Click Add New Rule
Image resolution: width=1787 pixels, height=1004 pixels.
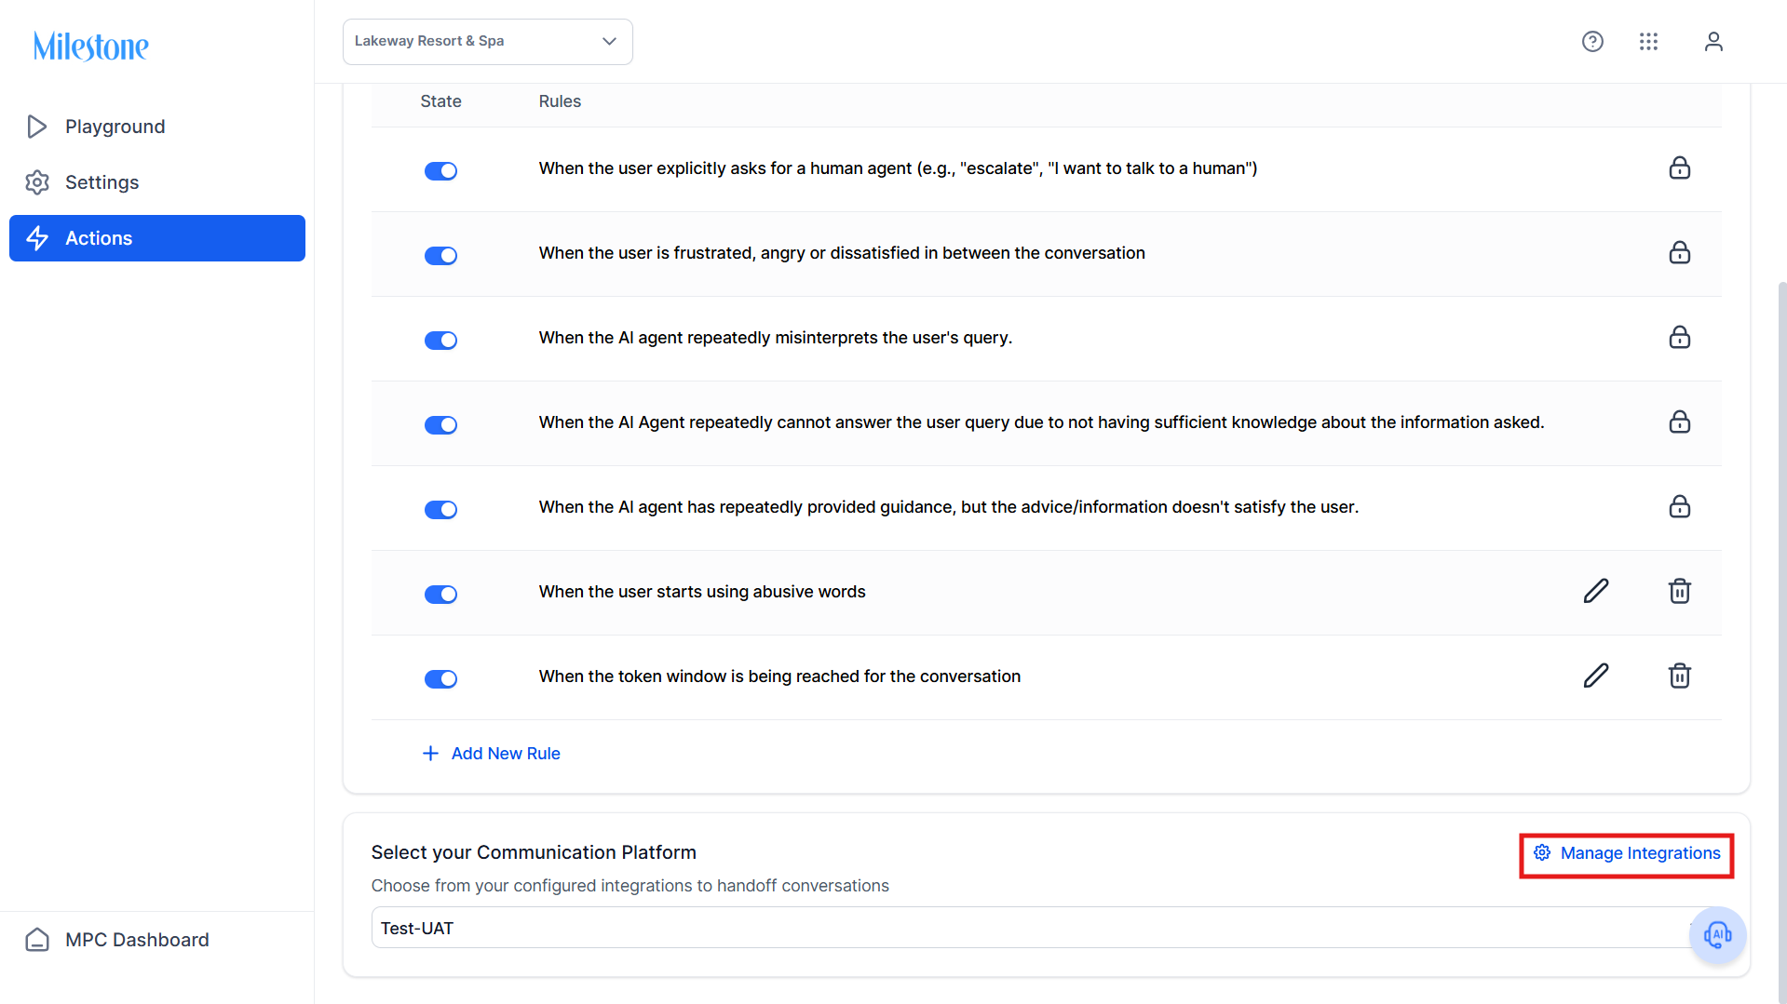[x=491, y=754]
